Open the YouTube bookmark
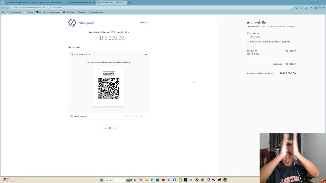 tap(69, 12)
